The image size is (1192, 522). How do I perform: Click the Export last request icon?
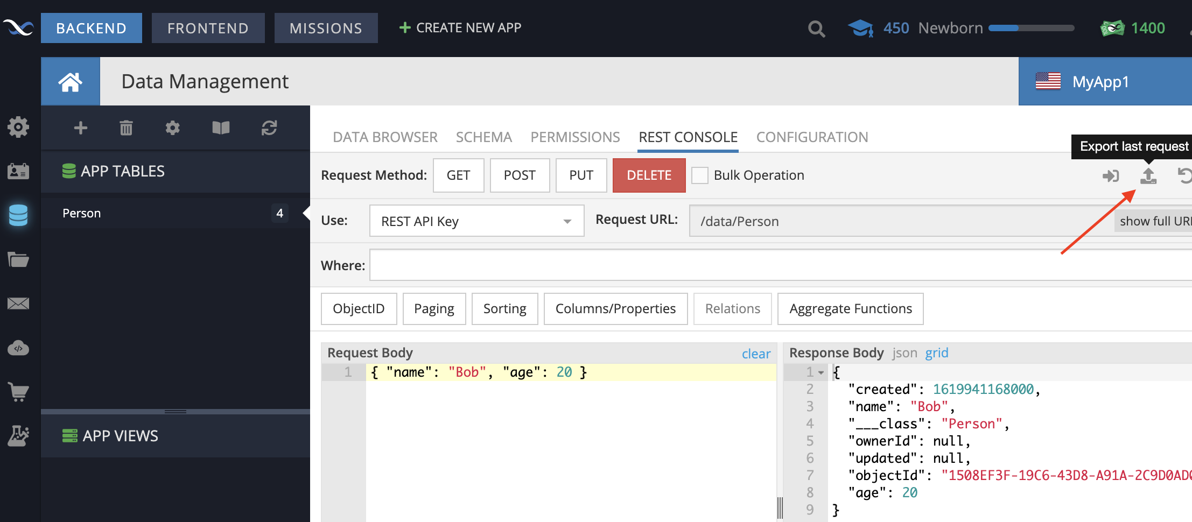pos(1148,175)
